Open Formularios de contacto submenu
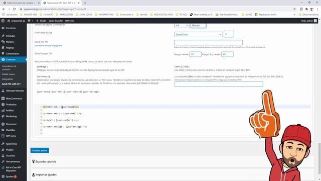 [9, 68]
